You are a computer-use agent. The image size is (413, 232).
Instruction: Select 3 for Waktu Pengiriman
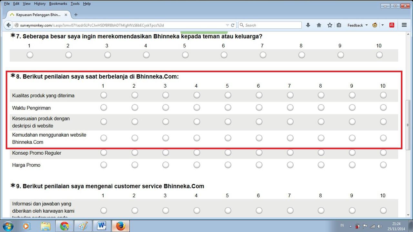(166, 107)
